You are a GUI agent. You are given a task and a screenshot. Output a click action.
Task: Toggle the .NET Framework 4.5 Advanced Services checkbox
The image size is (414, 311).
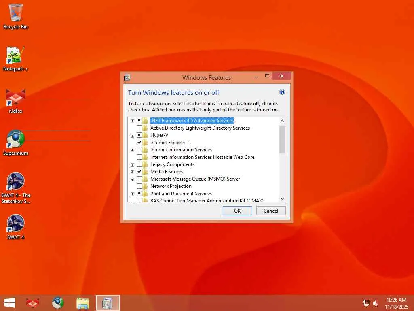tap(139, 121)
